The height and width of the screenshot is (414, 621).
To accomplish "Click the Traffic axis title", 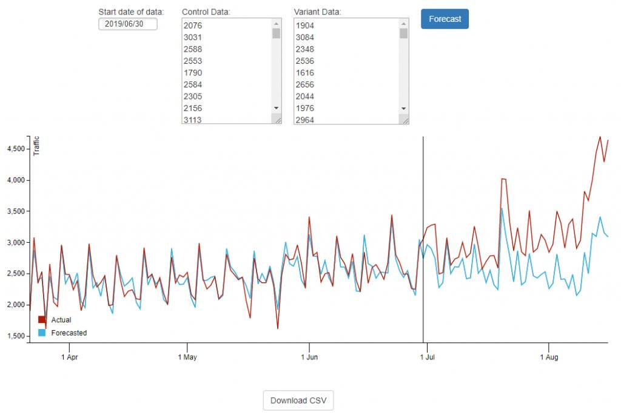I will tap(36, 146).
